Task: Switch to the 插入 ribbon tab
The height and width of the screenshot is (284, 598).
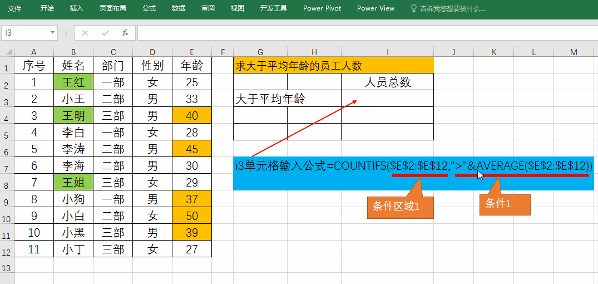Action: (x=77, y=8)
